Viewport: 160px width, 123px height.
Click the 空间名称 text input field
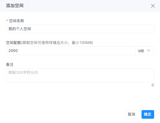(80, 29)
